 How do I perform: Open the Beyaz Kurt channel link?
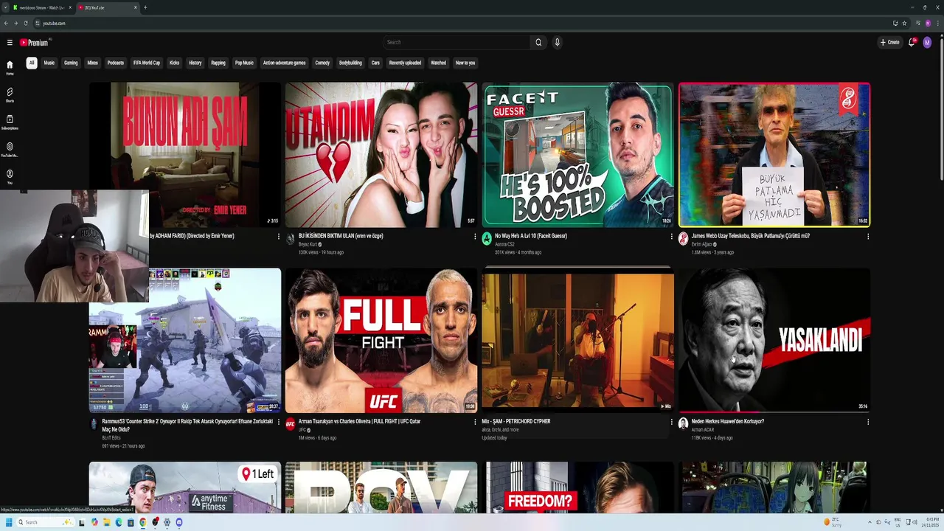pyautogui.click(x=308, y=244)
